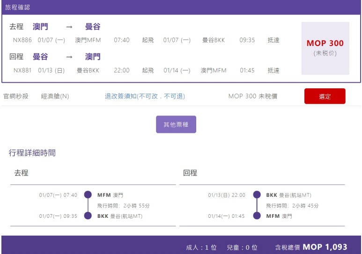Click the MOP 300 price box

pyautogui.click(x=325, y=48)
